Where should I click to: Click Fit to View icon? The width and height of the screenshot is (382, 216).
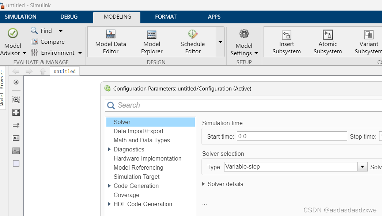(16, 112)
